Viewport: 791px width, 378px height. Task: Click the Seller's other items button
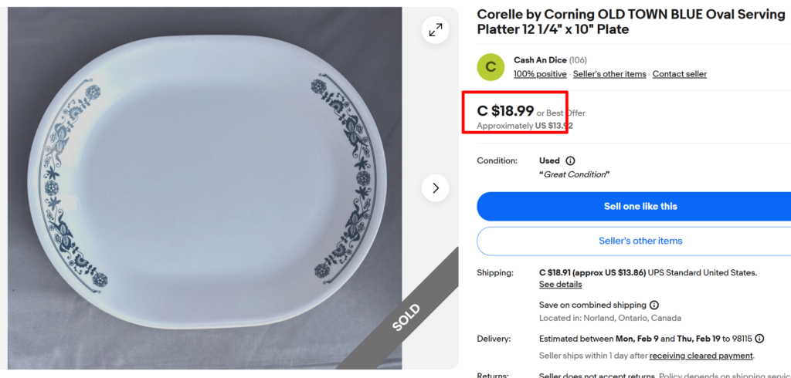tap(640, 241)
